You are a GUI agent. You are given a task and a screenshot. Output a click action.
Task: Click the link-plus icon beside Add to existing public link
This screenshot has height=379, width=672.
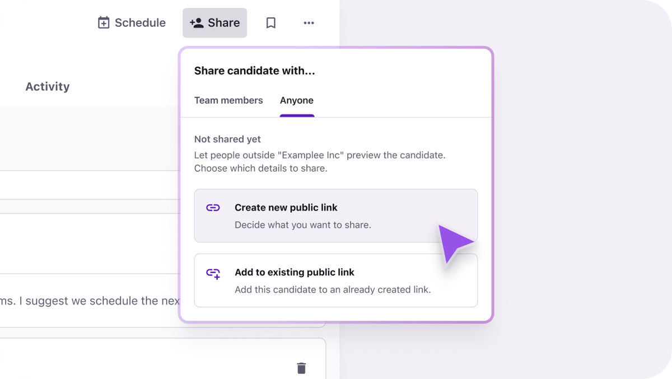213,273
